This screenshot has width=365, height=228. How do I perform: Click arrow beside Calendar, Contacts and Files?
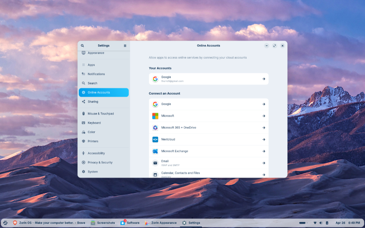264,175
